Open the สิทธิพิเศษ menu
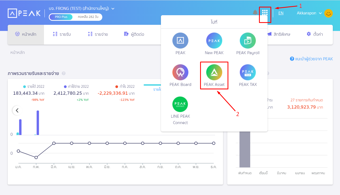The image size is (340, 195). click(x=279, y=34)
